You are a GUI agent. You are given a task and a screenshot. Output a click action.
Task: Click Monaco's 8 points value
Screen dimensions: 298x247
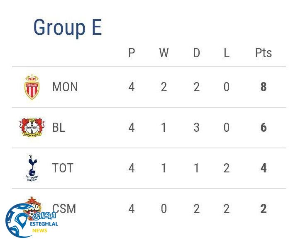click(x=263, y=87)
